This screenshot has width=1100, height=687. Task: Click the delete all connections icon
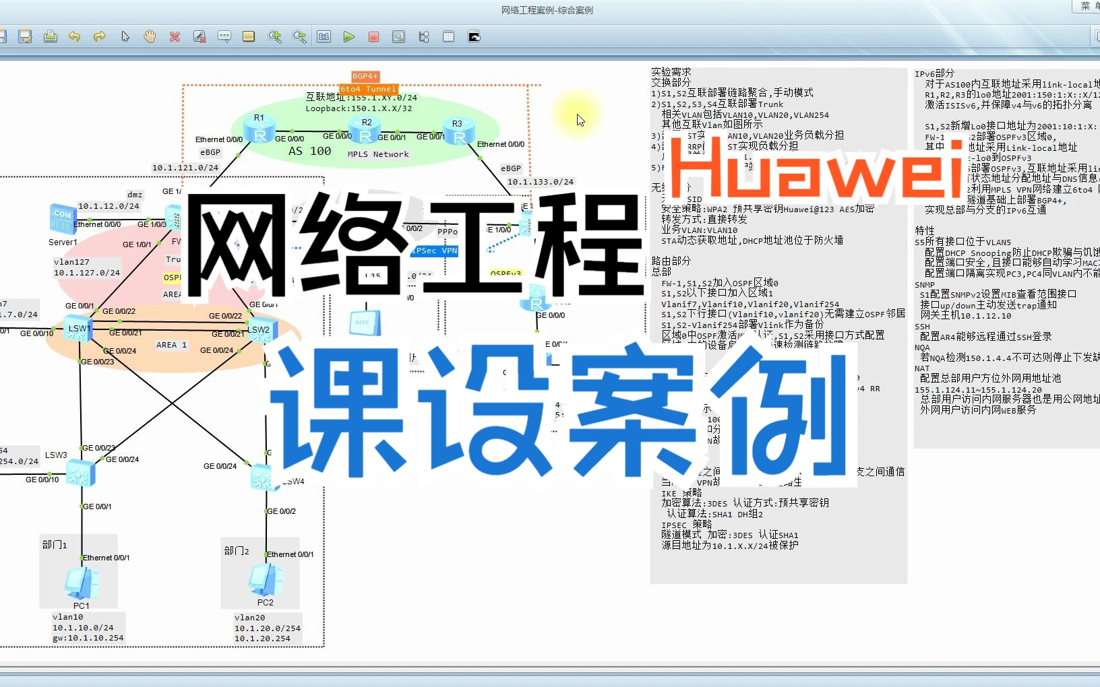200,36
